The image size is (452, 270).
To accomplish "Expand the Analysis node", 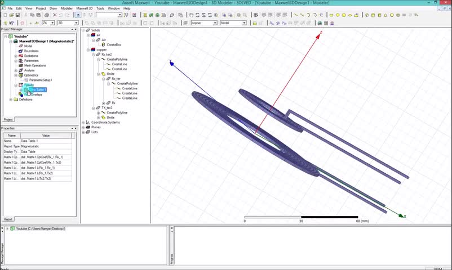I will click(16, 70).
